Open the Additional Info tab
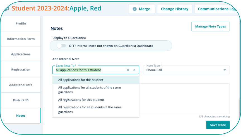This screenshot has height=137, width=243. (x=21, y=85)
